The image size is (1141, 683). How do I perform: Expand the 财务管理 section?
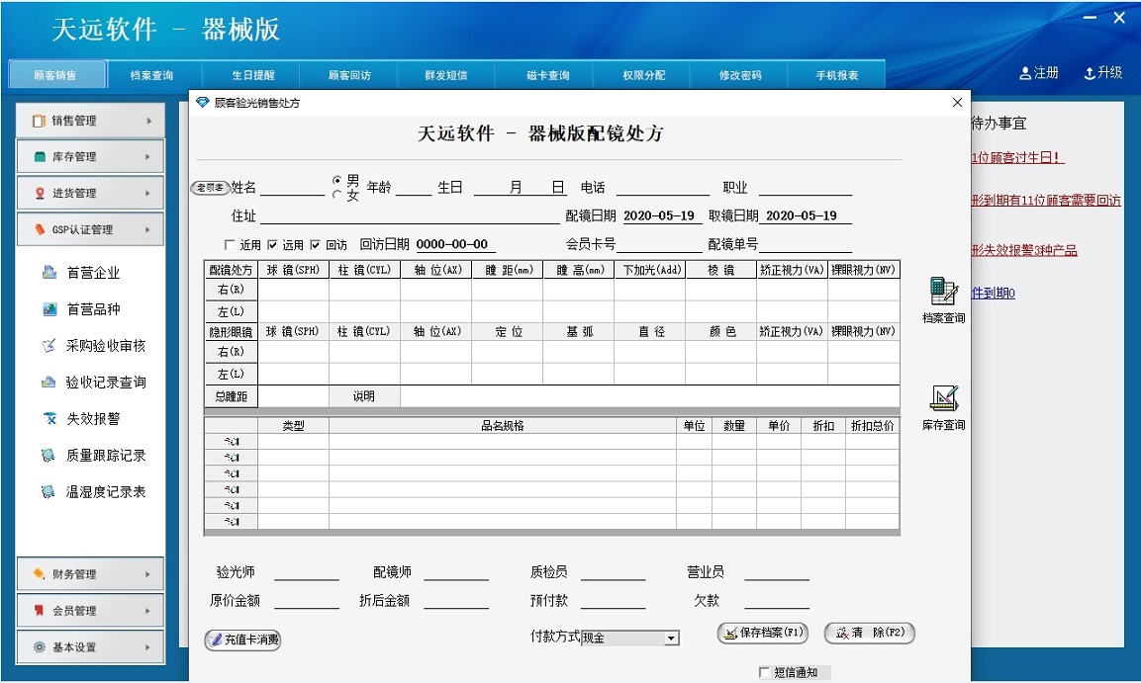89,573
